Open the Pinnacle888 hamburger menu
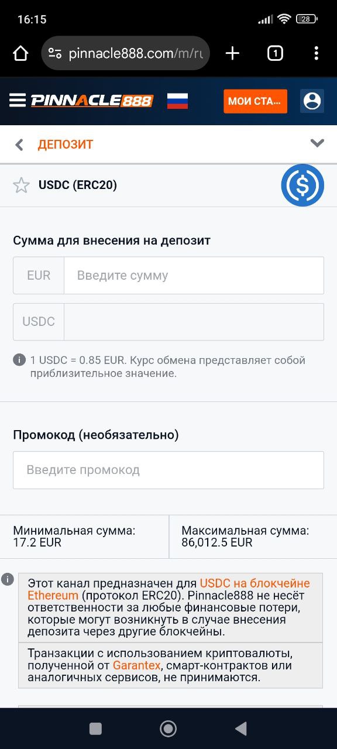Image resolution: width=337 pixels, height=749 pixels. point(17,100)
